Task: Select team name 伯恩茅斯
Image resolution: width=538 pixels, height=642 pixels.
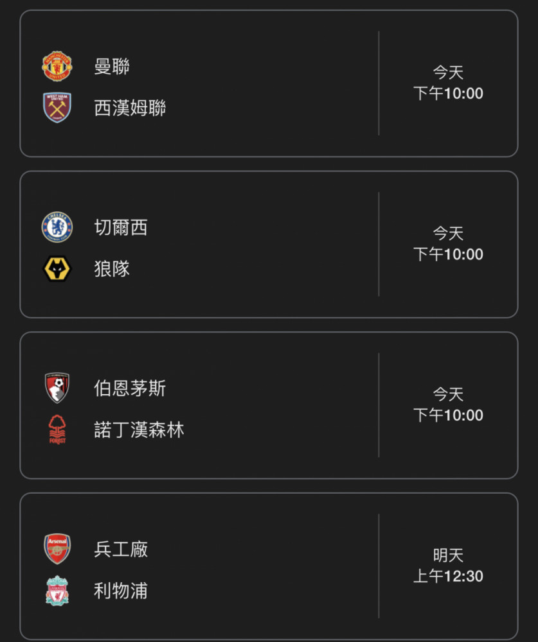Action: 130,388
